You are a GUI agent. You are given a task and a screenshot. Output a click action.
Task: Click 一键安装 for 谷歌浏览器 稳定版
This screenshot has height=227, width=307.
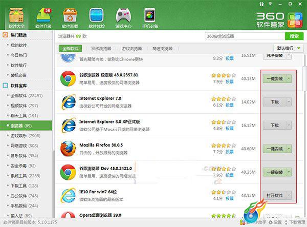[274, 78]
